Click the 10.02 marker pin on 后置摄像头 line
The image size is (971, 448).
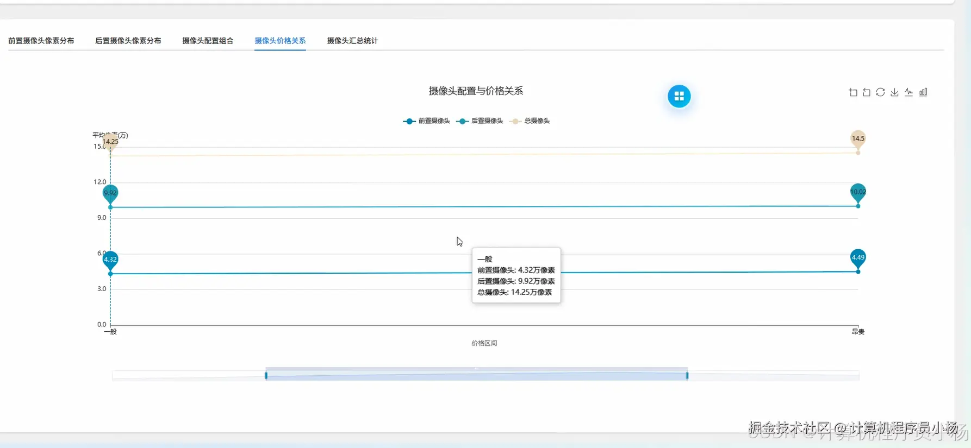click(x=858, y=192)
